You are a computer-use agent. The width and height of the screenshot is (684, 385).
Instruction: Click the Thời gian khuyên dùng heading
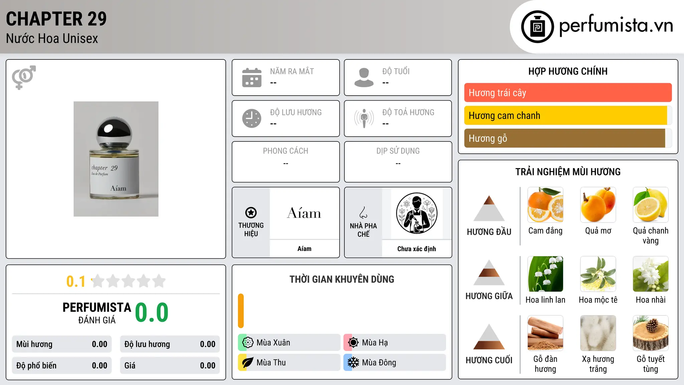(342, 279)
